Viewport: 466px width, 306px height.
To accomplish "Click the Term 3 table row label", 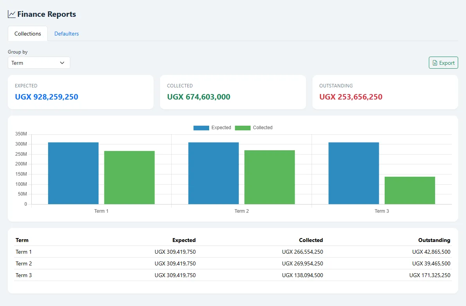I will (x=23, y=276).
